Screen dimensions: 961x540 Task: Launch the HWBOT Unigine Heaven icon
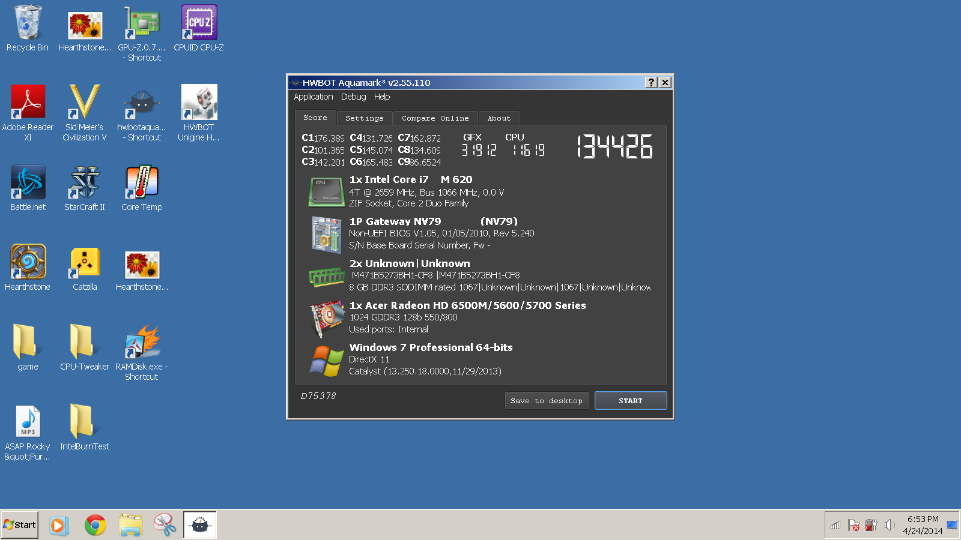(199, 113)
